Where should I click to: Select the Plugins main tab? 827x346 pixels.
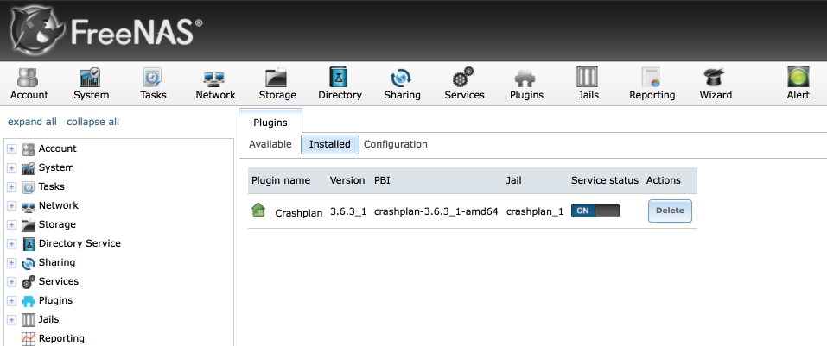(270, 123)
